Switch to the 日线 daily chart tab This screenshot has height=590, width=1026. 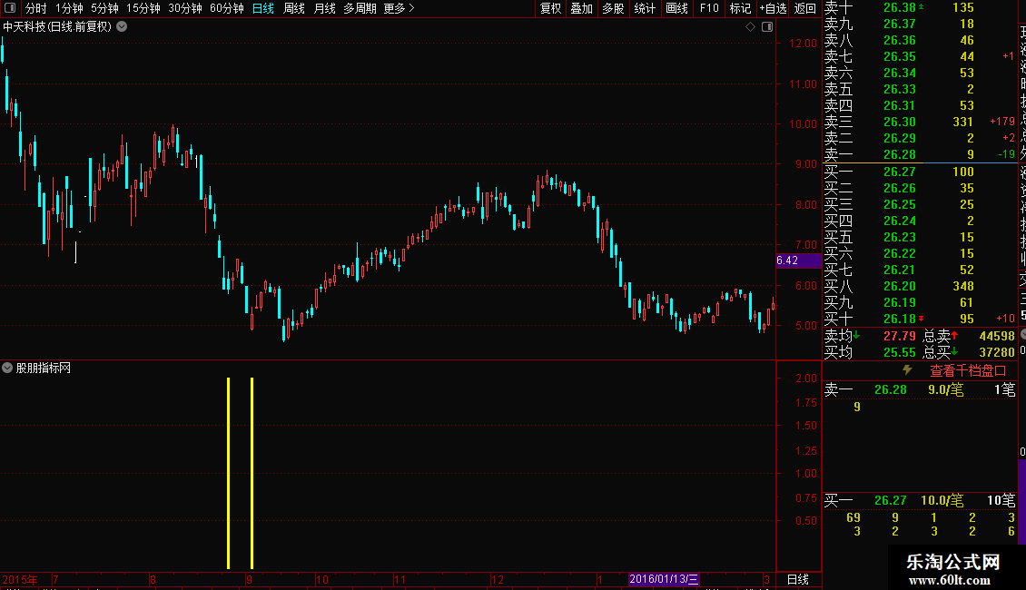tap(263, 8)
